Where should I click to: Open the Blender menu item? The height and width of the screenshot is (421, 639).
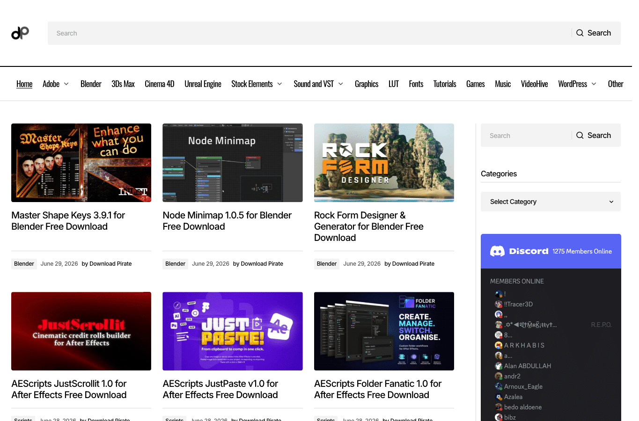pyautogui.click(x=91, y=84)
